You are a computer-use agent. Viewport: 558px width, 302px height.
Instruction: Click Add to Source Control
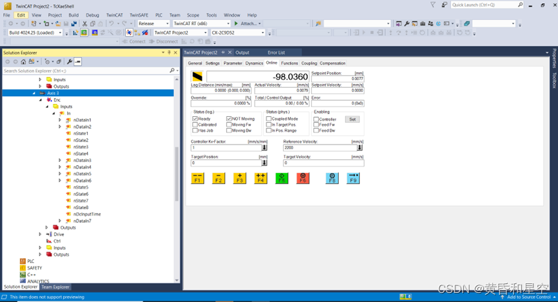[x=529, y=297]
